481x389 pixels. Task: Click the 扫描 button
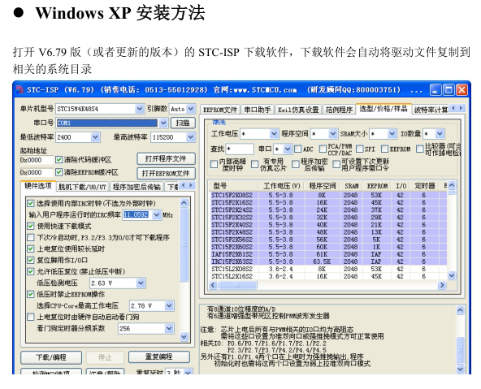pos(183,123)
